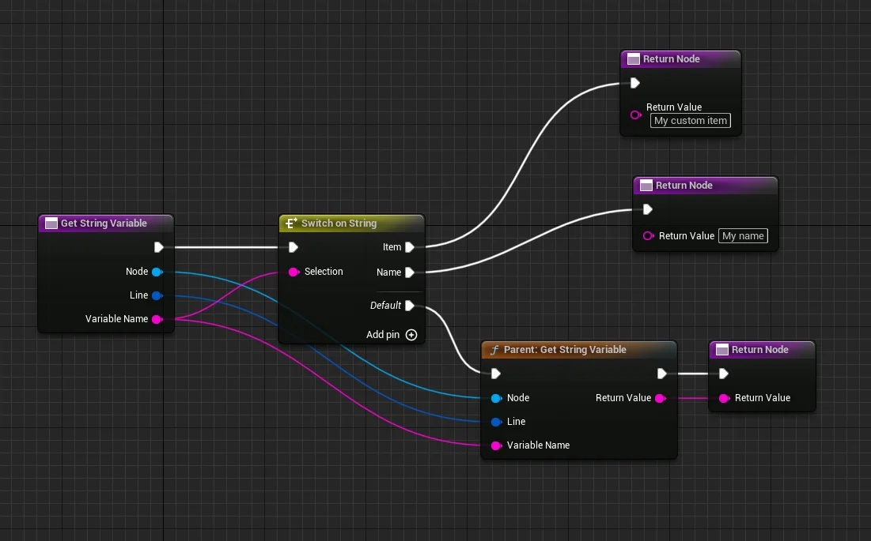The image size is (871, 541).
Task: Click the Return Value output pin on Parent node
Action: coord(661,398)
